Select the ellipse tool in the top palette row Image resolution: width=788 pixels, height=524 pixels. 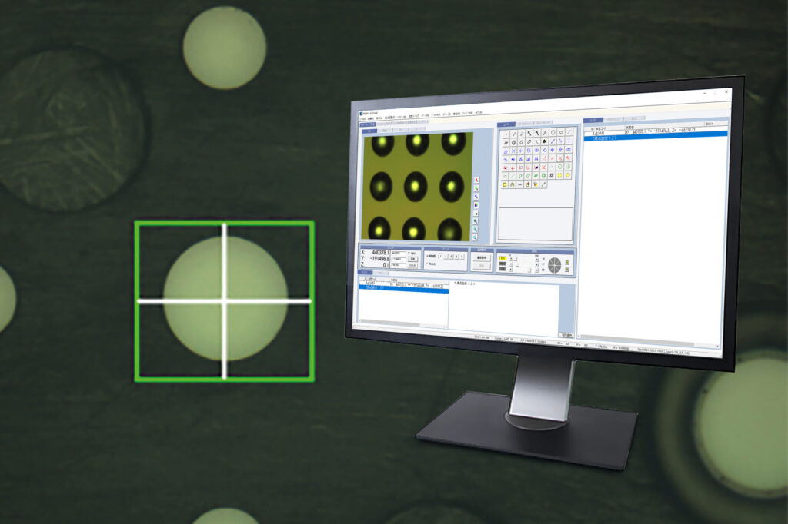click(560, 132)
